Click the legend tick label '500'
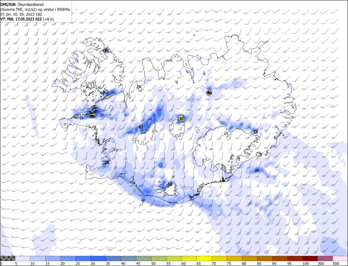348x266 pixels. coord(335,264)
